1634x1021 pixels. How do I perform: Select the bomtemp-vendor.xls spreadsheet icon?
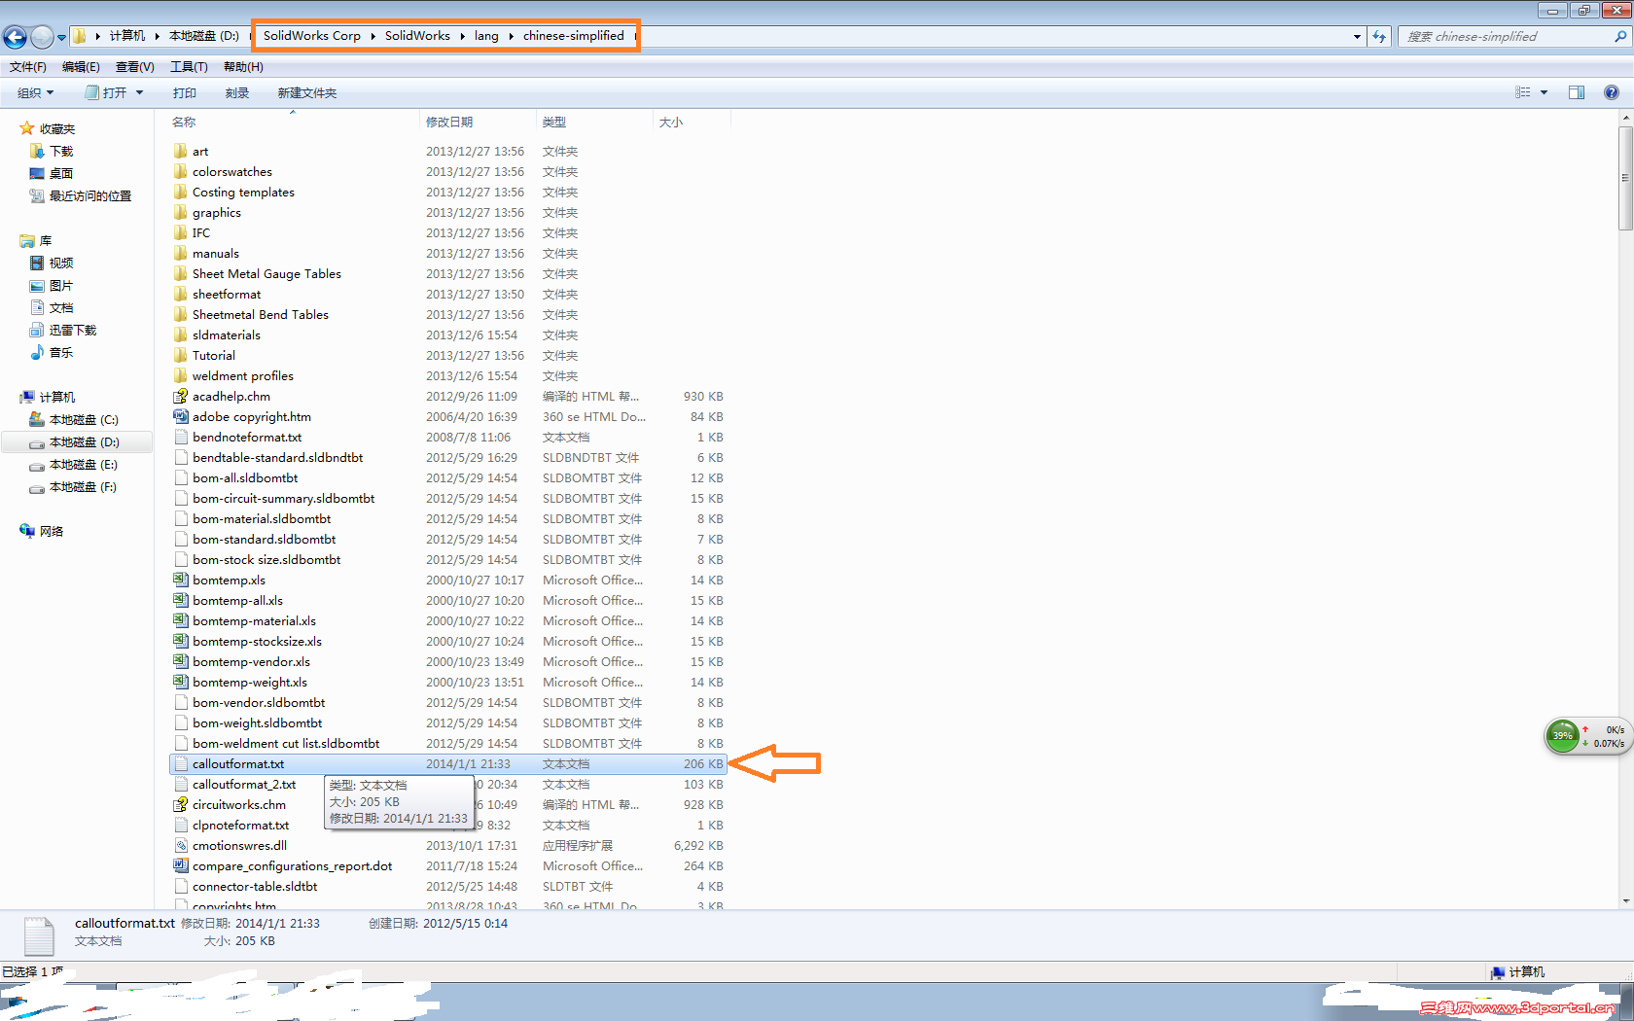click(181, 661)
